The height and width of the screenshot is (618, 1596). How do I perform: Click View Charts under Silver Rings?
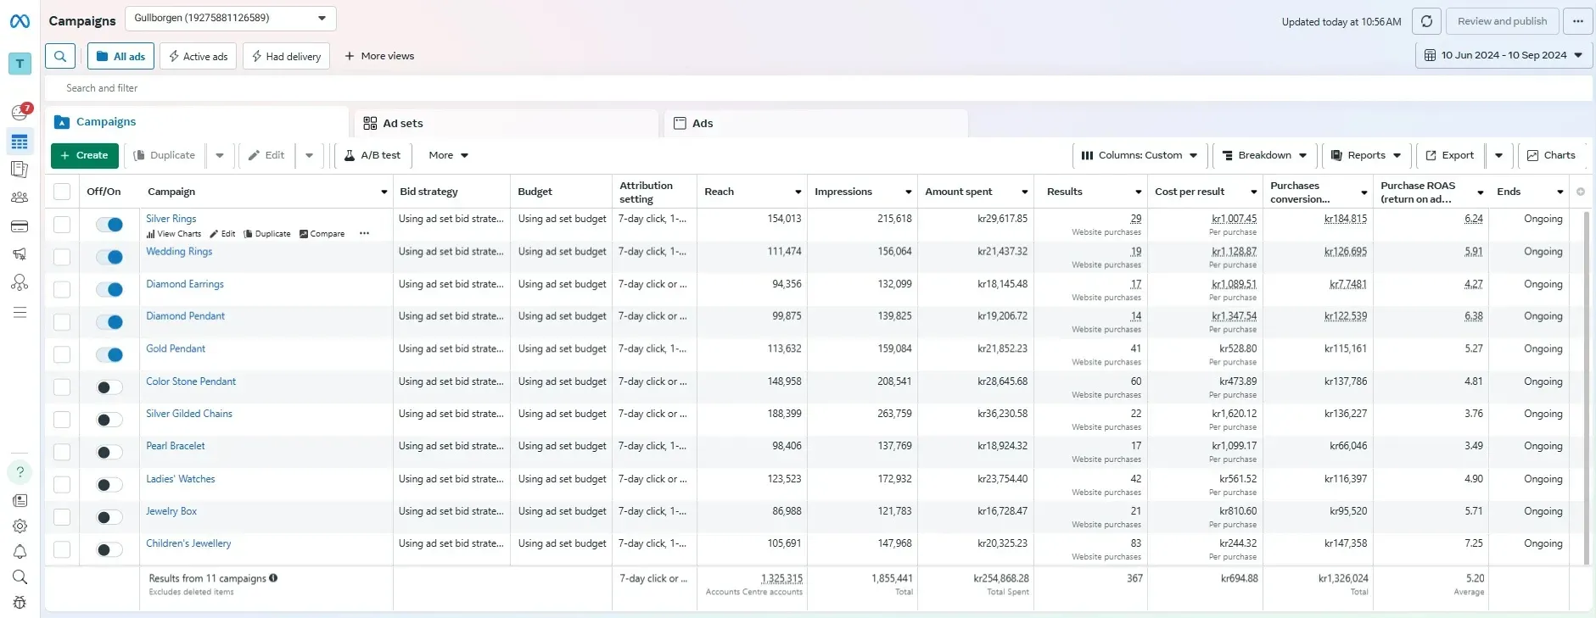pyautogui.click(x=174, y=234)
